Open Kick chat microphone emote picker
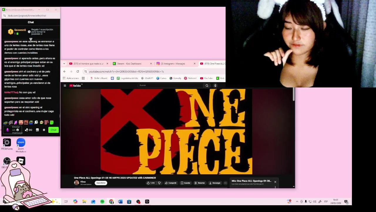376x212 pixels. tap(7, 130)
